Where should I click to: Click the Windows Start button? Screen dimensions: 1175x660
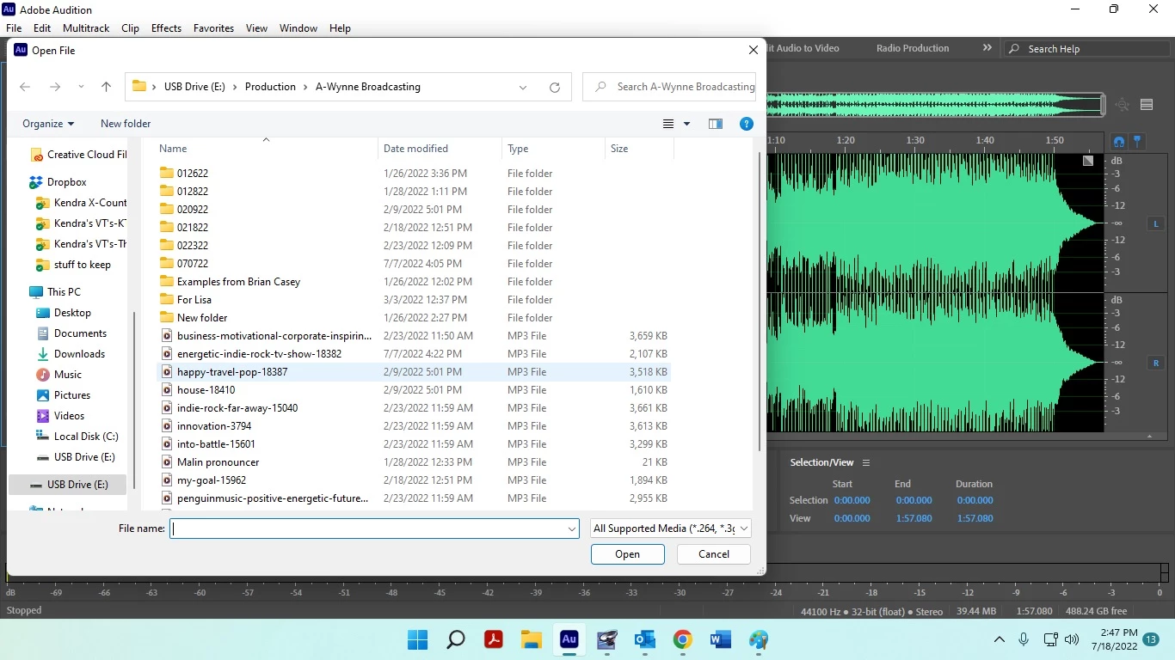[418, 639]
